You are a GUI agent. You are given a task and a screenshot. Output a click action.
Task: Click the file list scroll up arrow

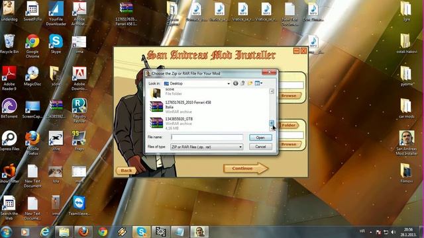272,91
